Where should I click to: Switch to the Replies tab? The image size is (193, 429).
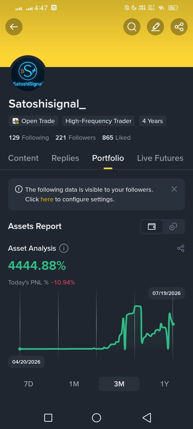[x=65, y=158]
